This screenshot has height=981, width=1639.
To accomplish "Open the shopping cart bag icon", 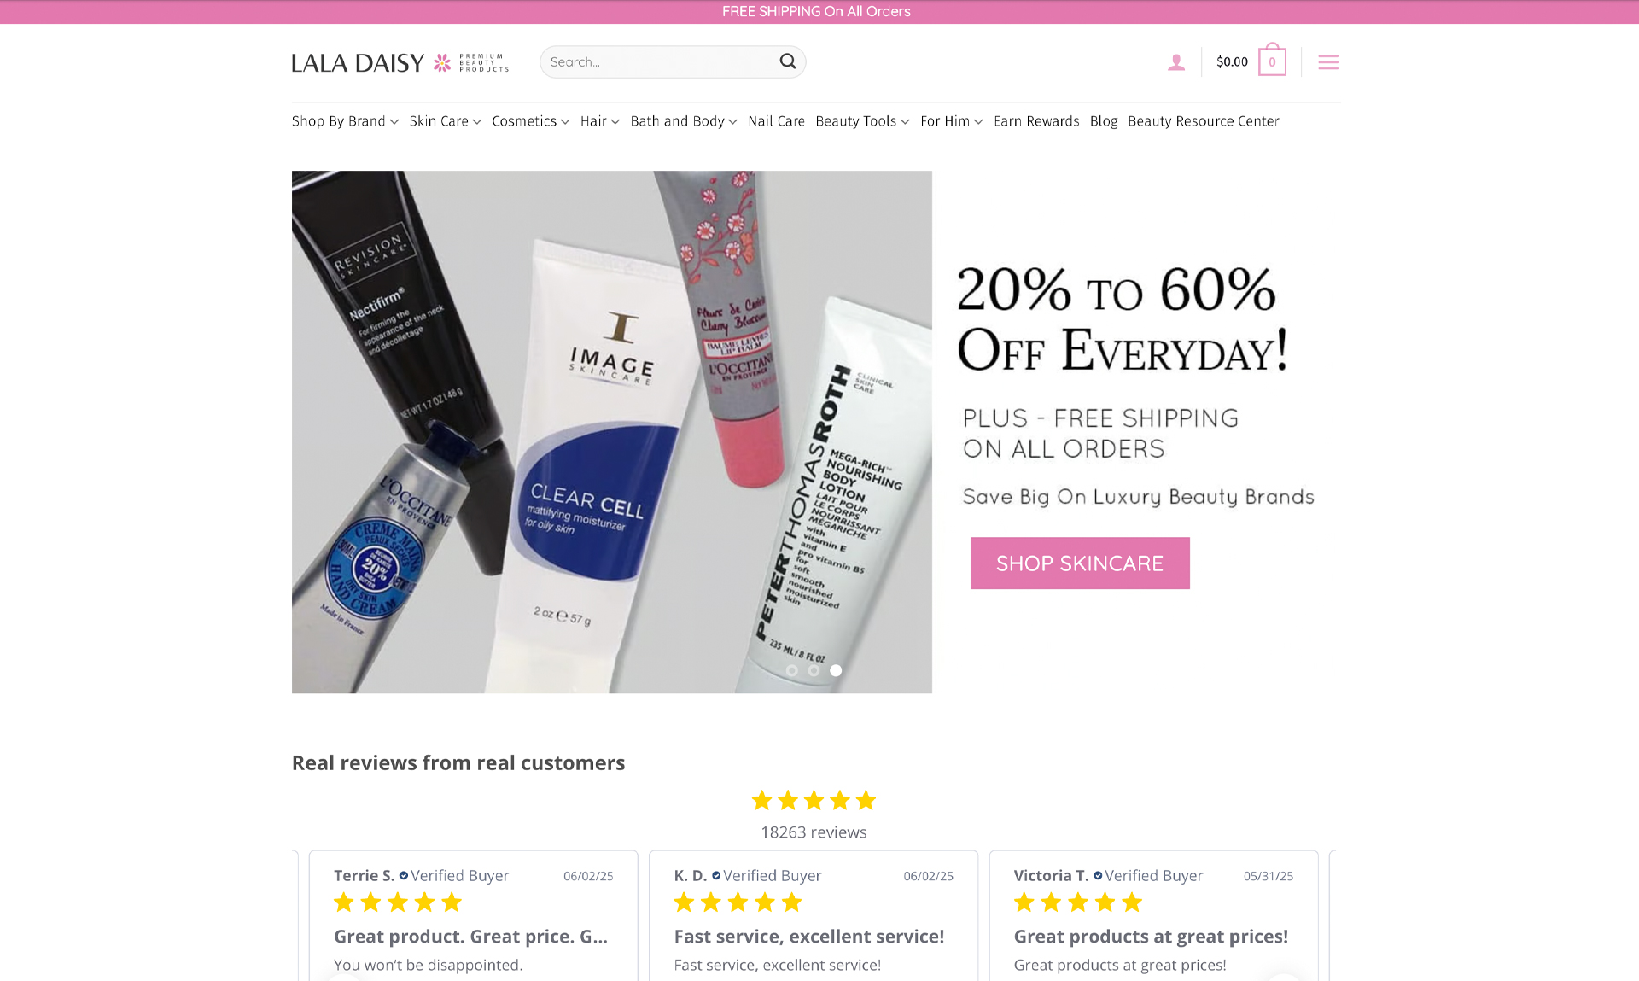I will pos(1272,60).
